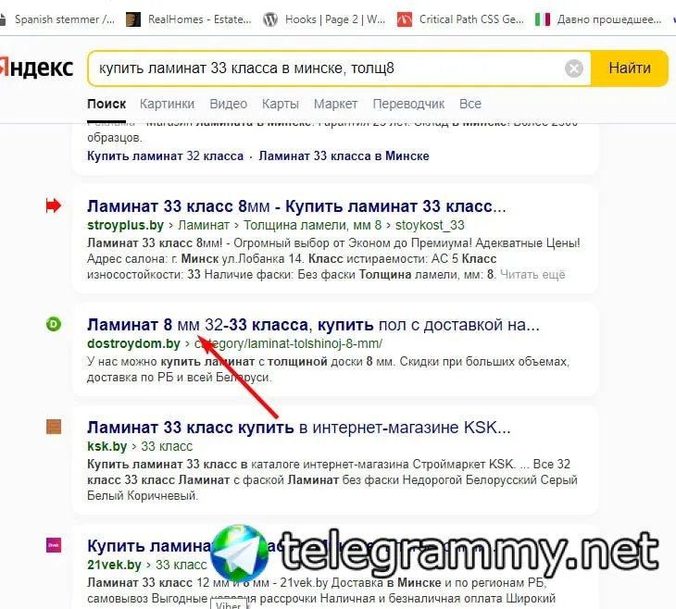Open the Ламинат 33 класс купить KSK result
The image size is (676, 609).
299,428
